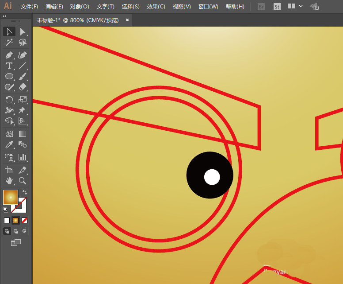The height and width of the screenshot is (284, 343).
Task: Open the 效果(C) menu
Action: (x=156, y=7)
